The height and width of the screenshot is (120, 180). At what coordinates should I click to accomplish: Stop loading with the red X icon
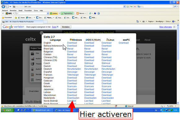pyautogui.click(x=135, y=7)
